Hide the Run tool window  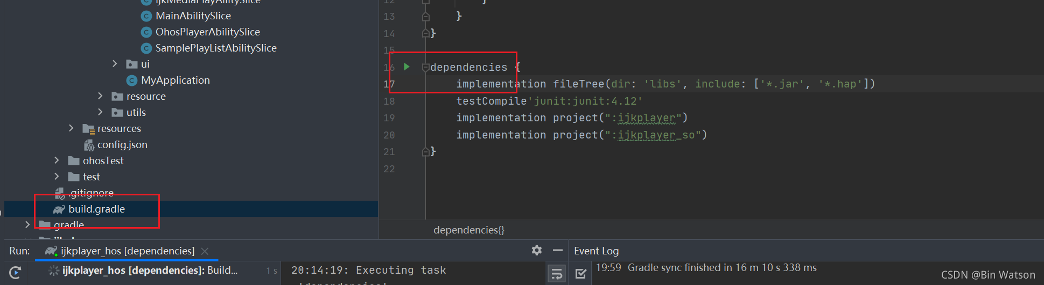(x=558, y=250)
